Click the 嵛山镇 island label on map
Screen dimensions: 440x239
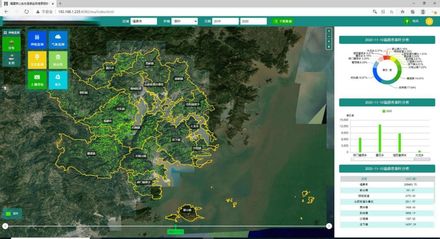point(187,209)
